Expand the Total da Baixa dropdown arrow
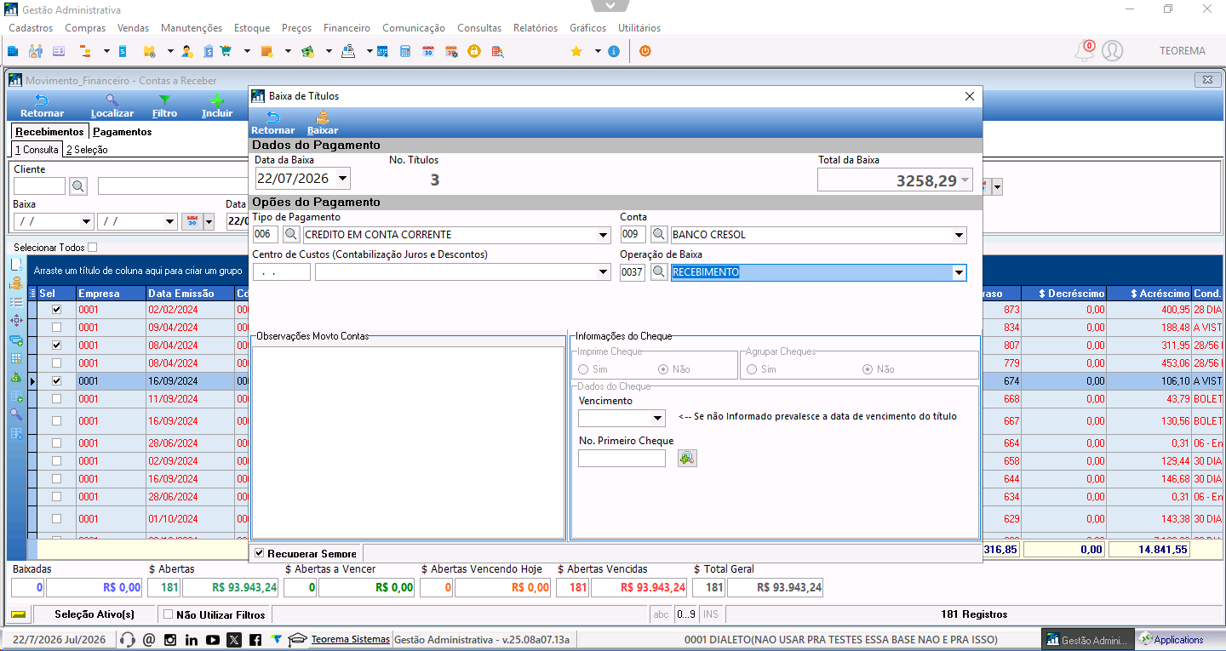The image size is (1226, 651). click(965, 180)
